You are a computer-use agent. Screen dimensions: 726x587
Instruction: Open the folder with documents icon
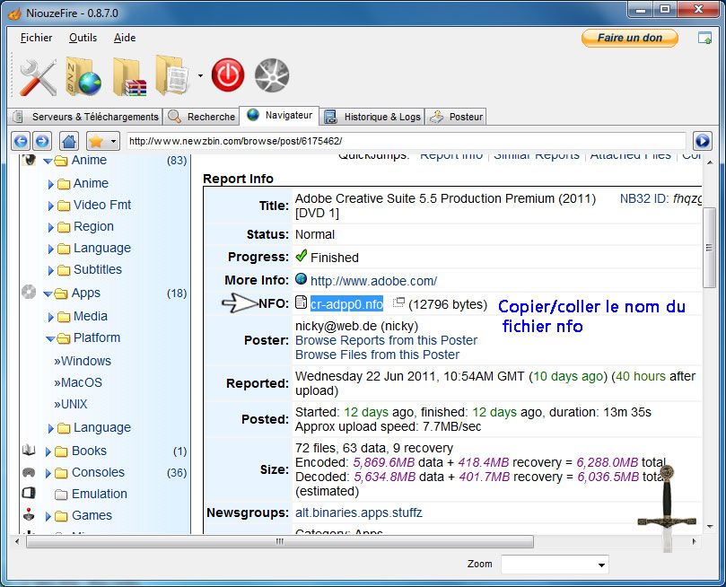(172, 75)
